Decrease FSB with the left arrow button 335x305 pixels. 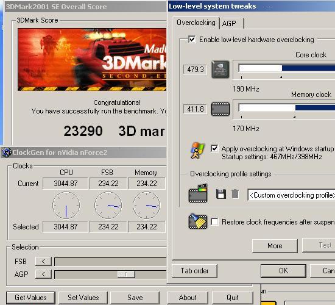click(x=43, y=261)
